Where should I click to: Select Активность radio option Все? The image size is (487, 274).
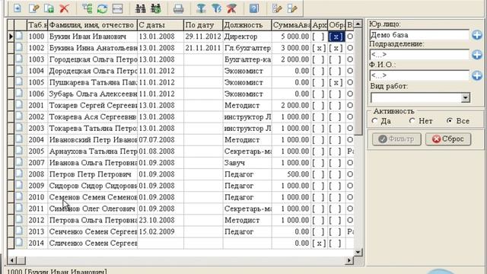(x=450, y=121)
